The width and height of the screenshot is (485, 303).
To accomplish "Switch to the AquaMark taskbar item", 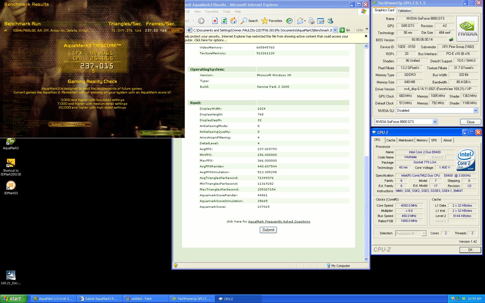I will tap(54, 299).
